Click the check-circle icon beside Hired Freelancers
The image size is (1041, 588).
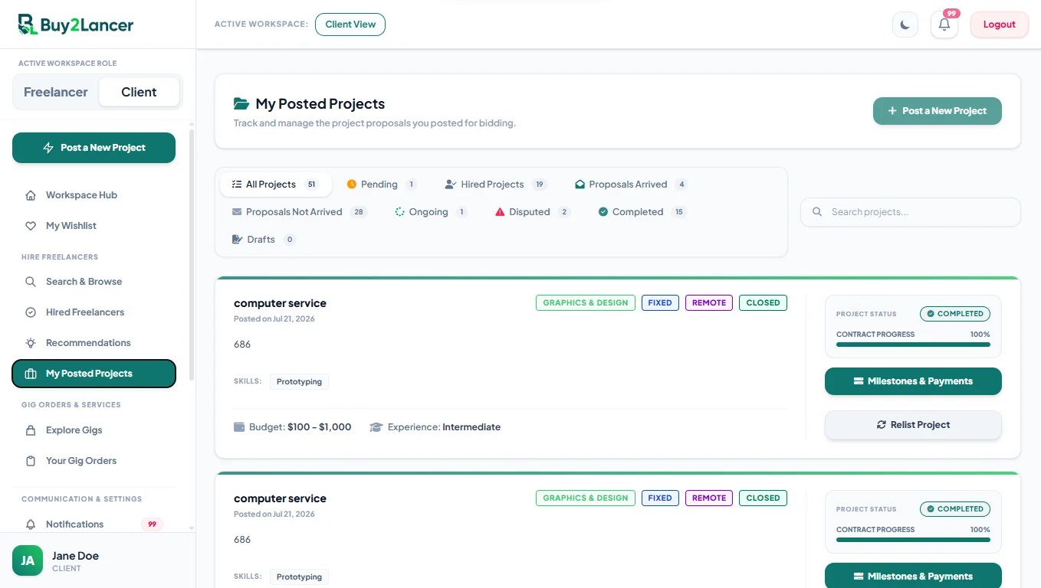pyautogui.click(x=31, y=312)
